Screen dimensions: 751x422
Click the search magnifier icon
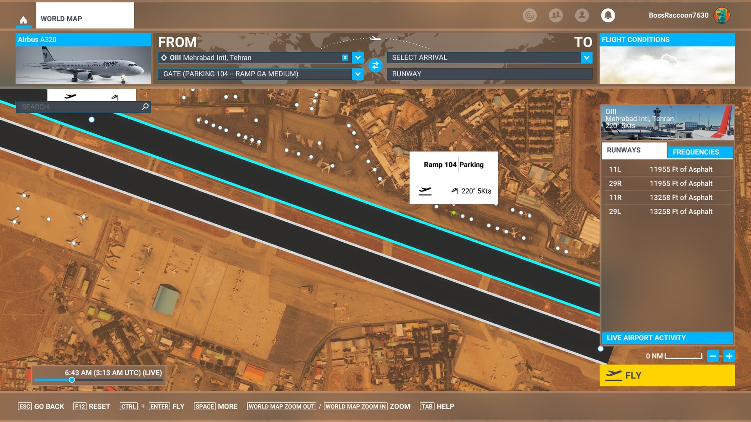(x=145, y=106)
